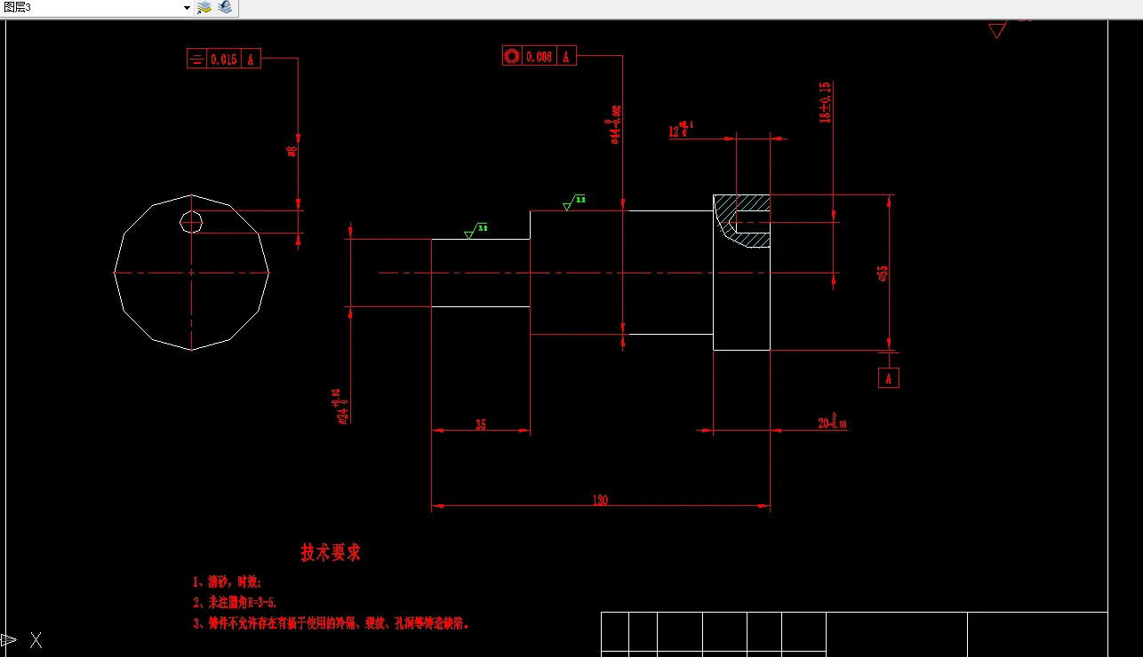The image size is (1143, 657).
Task: Click the 20 width dimension at lower right
Action: [833, 423]
